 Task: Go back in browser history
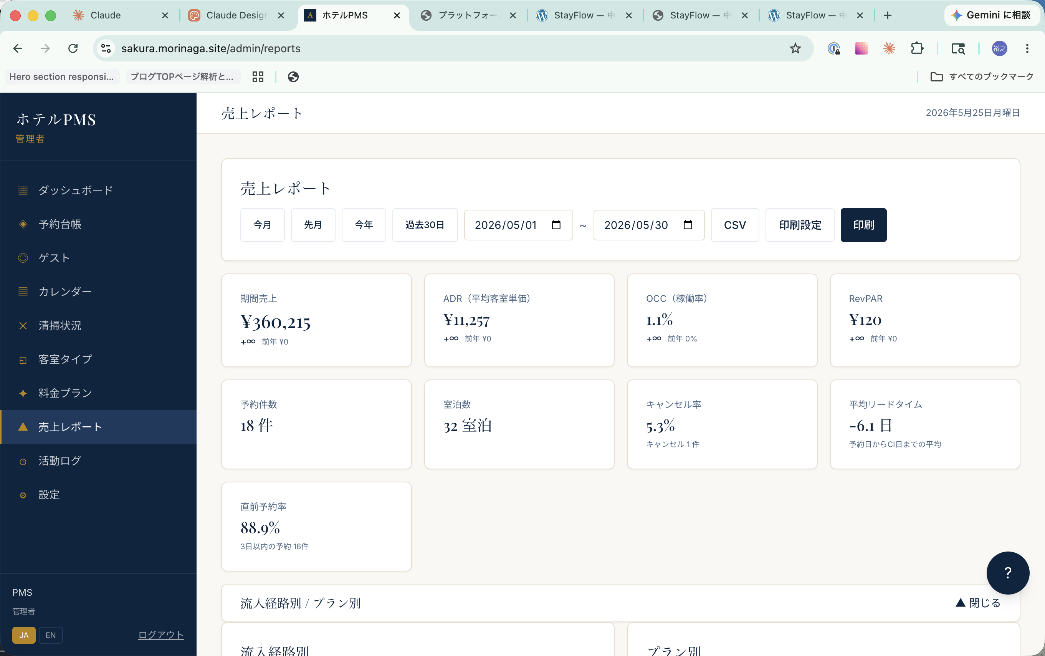click(x=18, y=48)
